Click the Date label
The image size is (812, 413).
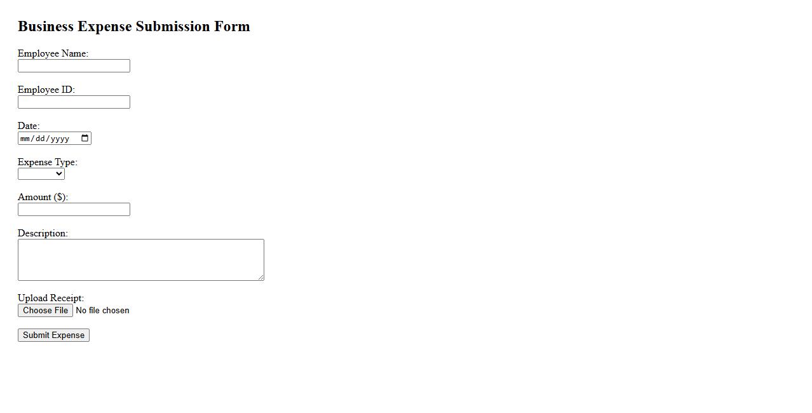(x=28, y=126)
